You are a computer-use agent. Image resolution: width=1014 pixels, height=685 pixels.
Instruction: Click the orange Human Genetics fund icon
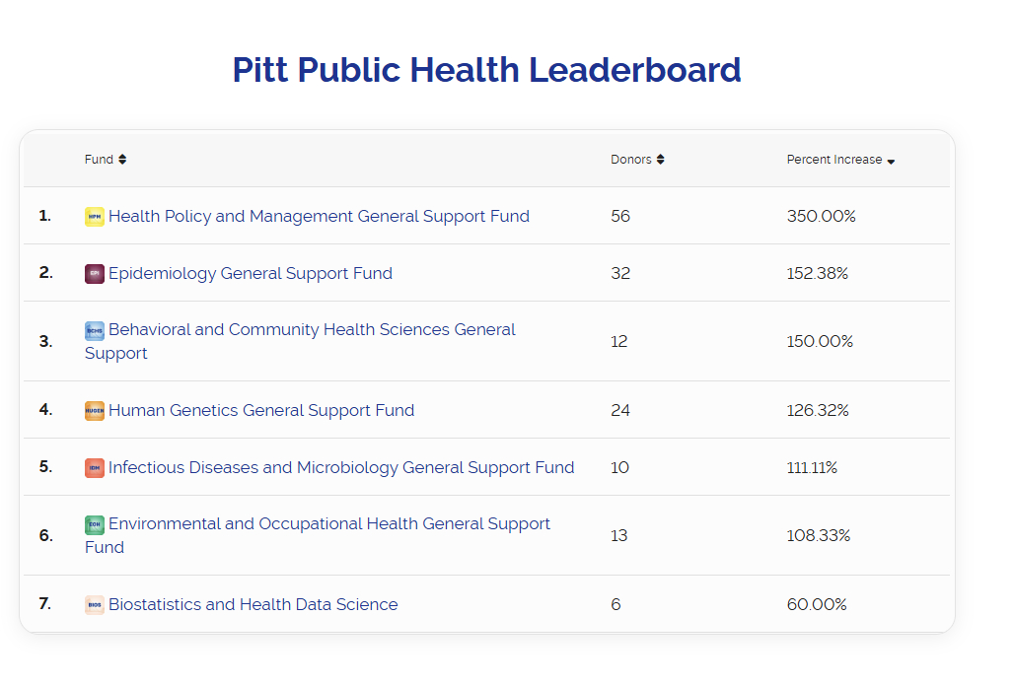click(x=95, y=411)
